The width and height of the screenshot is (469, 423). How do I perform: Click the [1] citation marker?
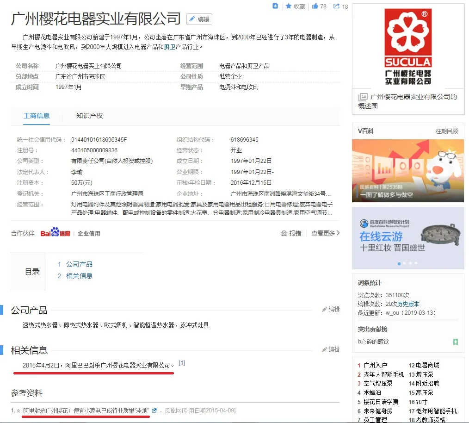(182, 363)
